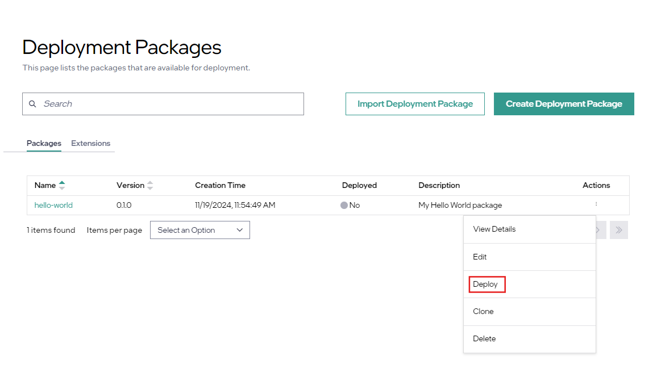Click the Creation Time column header
The width and height of the screenshot is (657, 385).
220,185
